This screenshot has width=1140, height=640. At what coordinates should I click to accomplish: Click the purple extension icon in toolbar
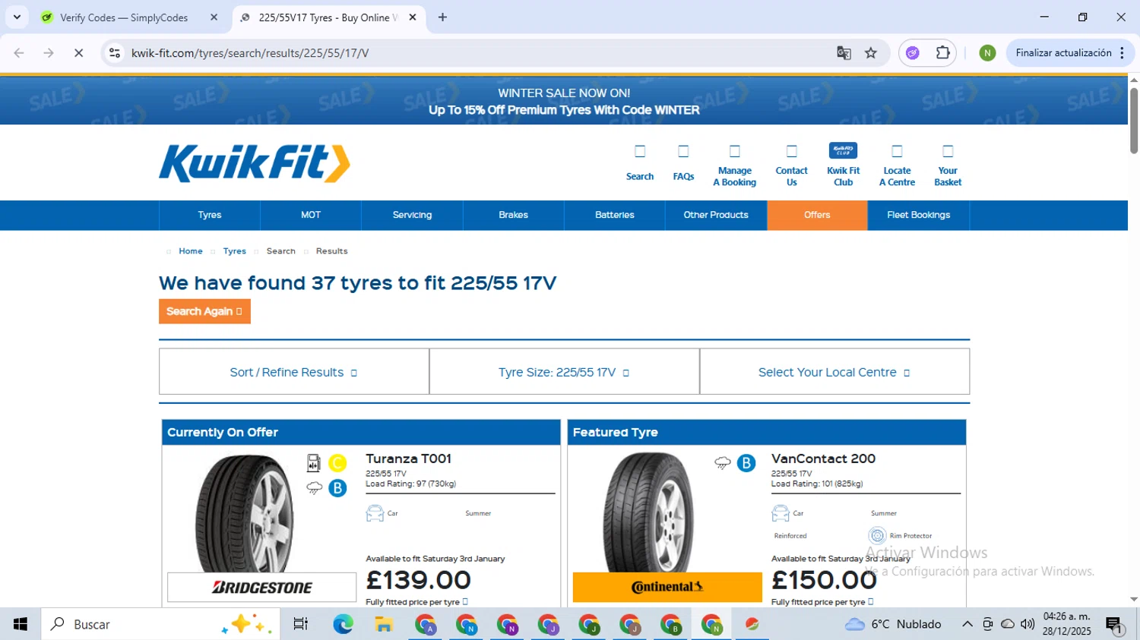coord(913,53)
